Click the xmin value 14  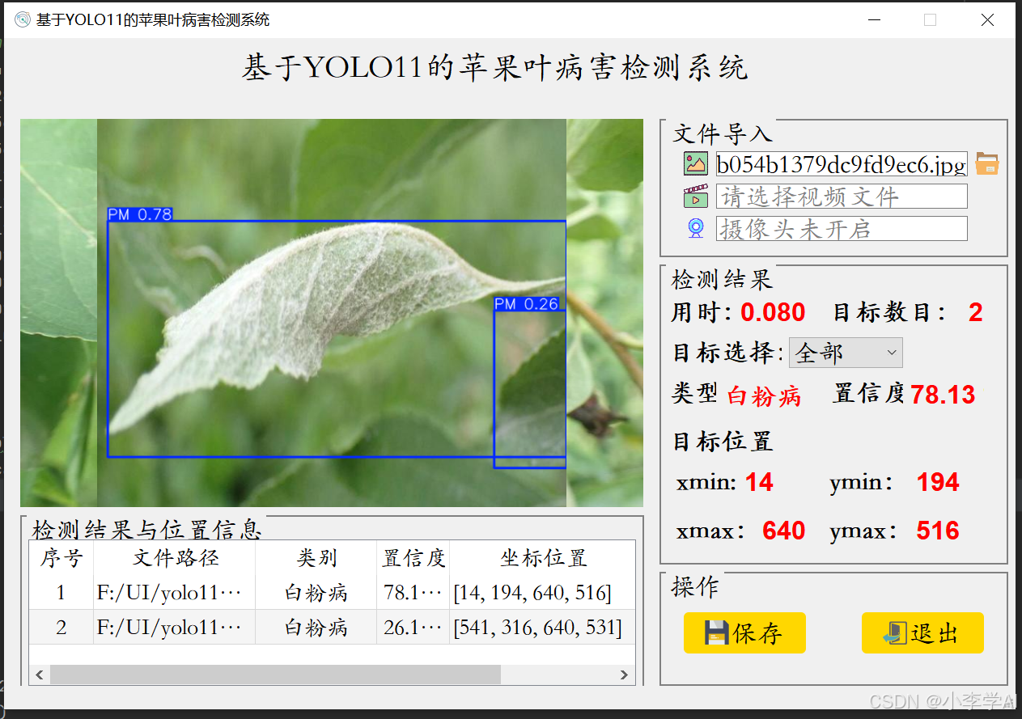pyautogui.click(x=759, y=482)
